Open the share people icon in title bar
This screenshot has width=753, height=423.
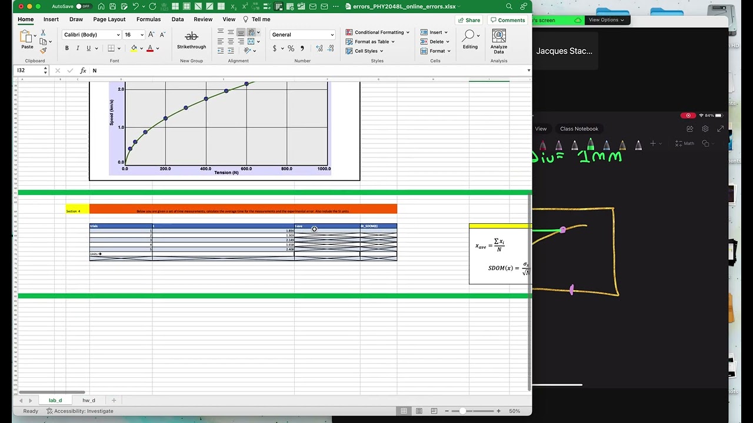[x=523, y=6]
